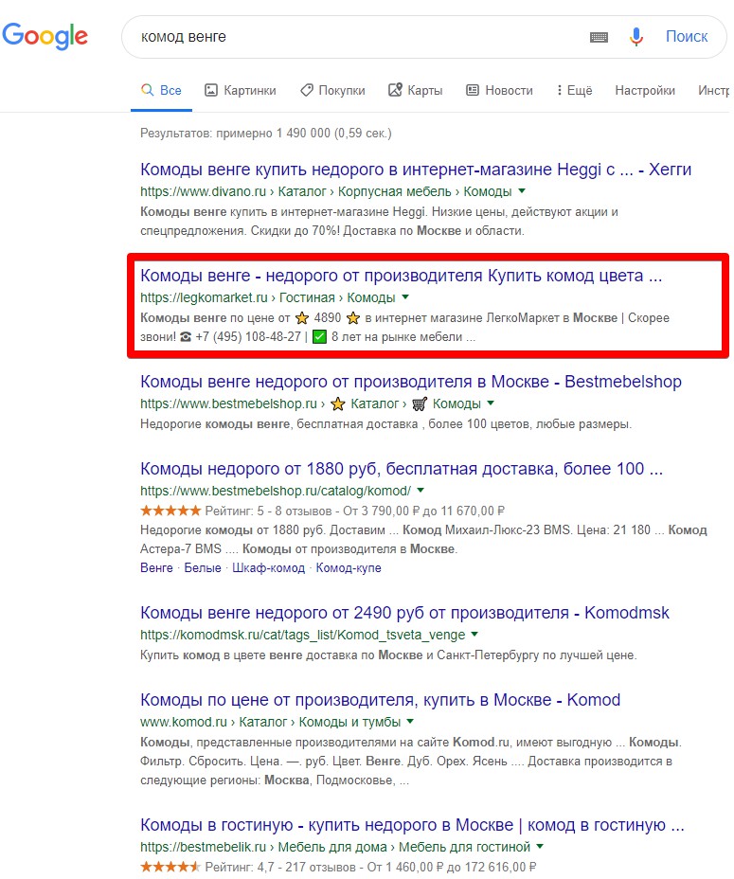Open the partially visible Инструменты tools item

713,90
